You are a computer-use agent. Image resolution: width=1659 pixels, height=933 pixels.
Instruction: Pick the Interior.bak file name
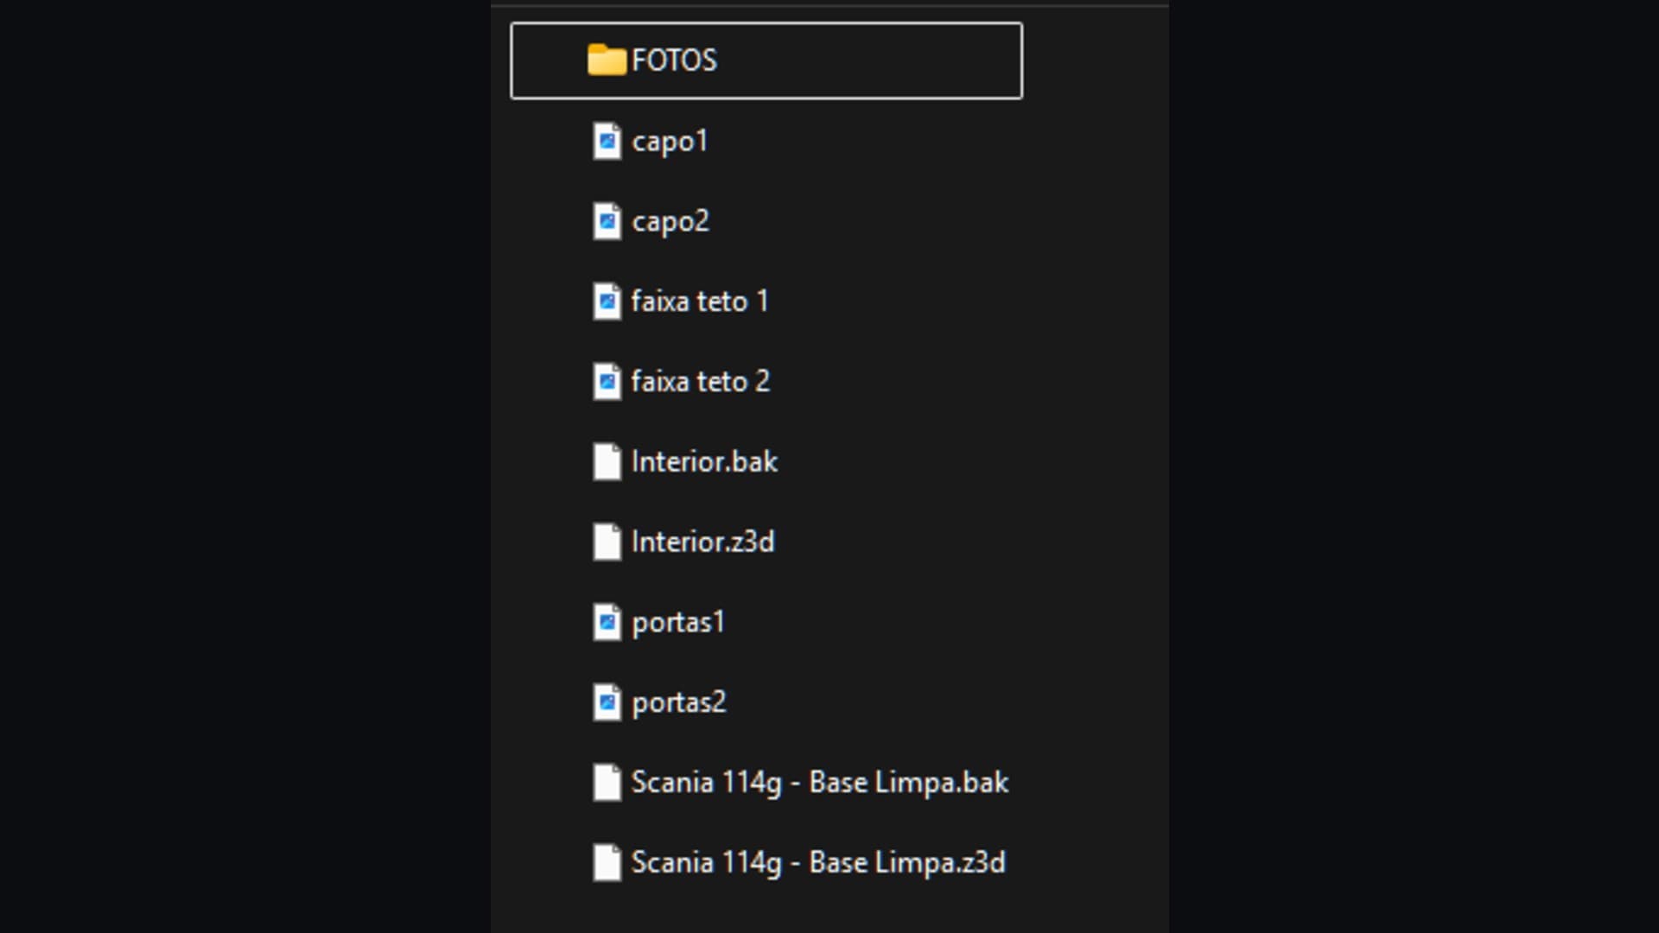(x=704, y=461)
